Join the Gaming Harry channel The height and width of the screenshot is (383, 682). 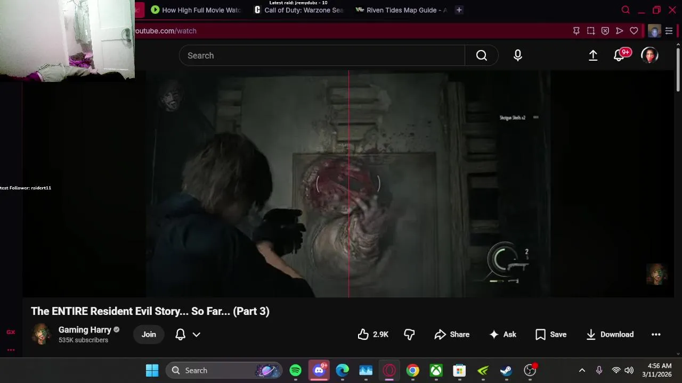[x=149, y=335]
